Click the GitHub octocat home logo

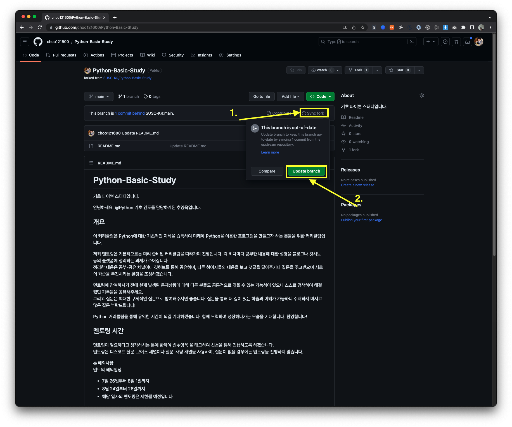point(38,41)
